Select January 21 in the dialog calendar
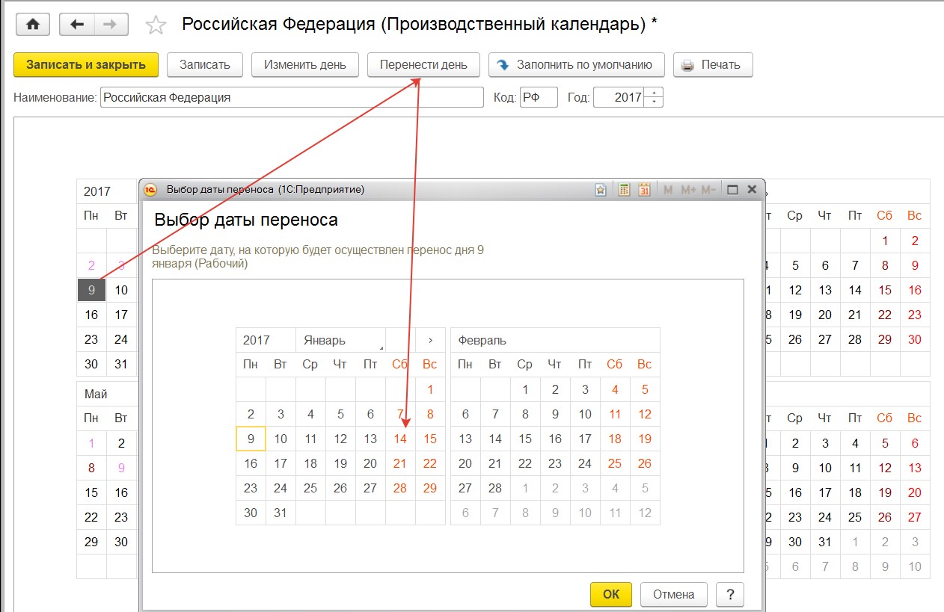The height and width of the screenshot is (612, 944). pos(400,463)
